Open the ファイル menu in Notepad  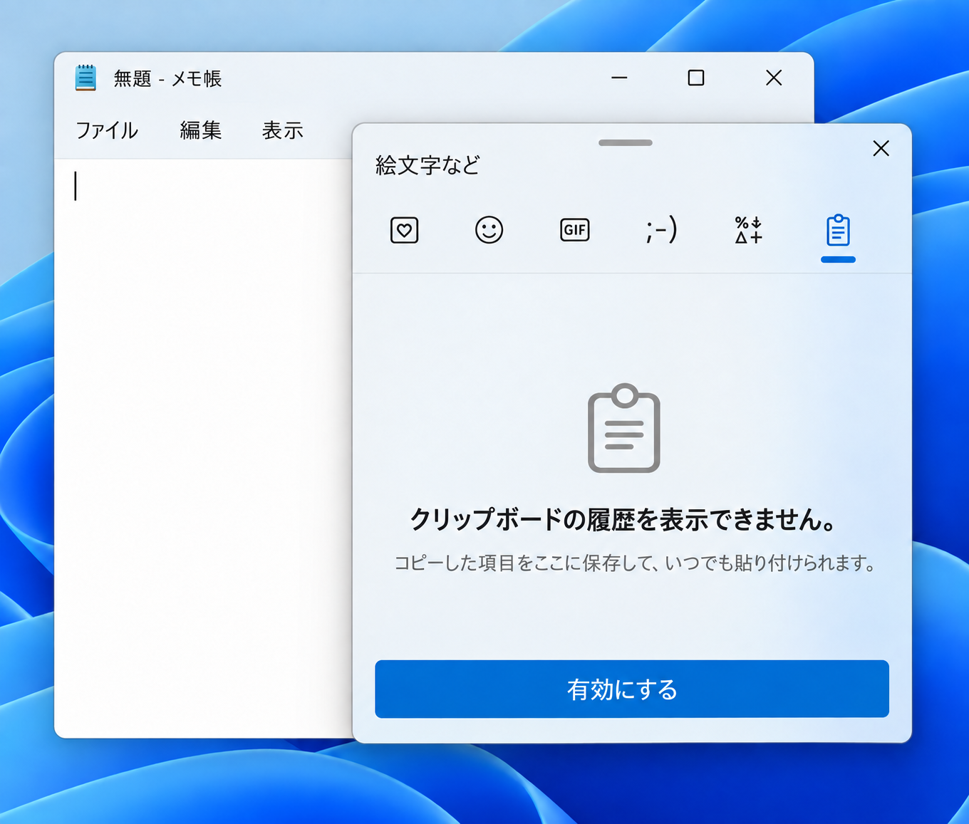pyautogui.click(x=107, y=130)
